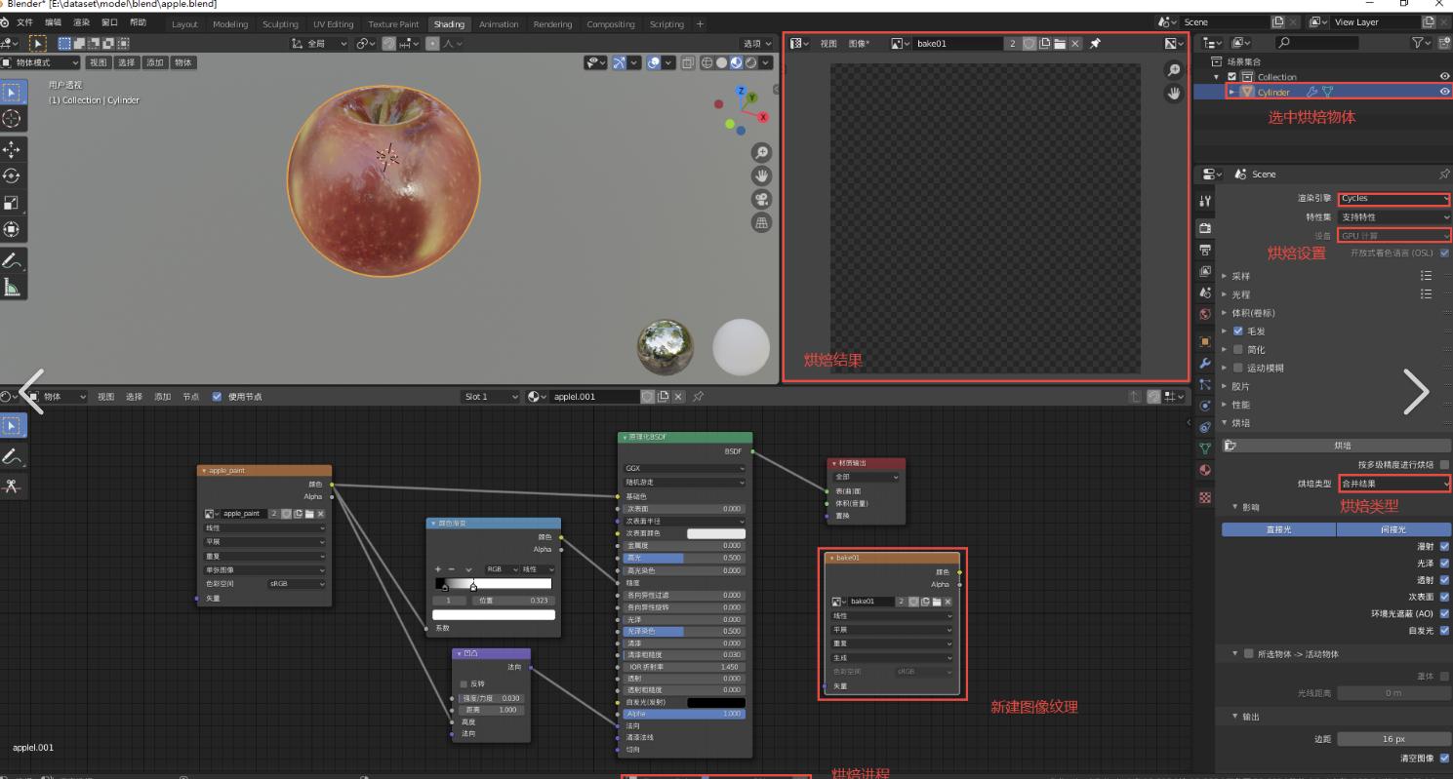This screenshot has width=1453, height=779.
Task: Click the 3D cursor tool icon
Action: (12, 119)
